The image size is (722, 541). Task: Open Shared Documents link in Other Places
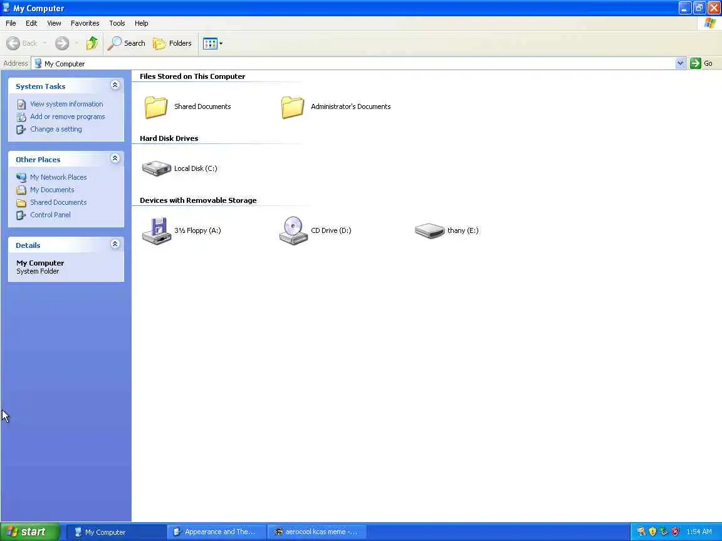pyautogui.click(x=58, y=202)
